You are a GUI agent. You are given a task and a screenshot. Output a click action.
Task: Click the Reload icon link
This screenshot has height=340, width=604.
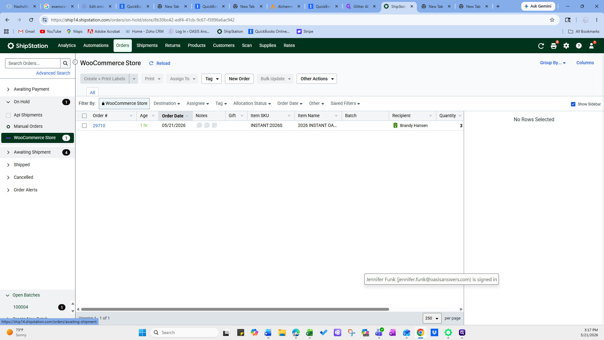(159, 63)
